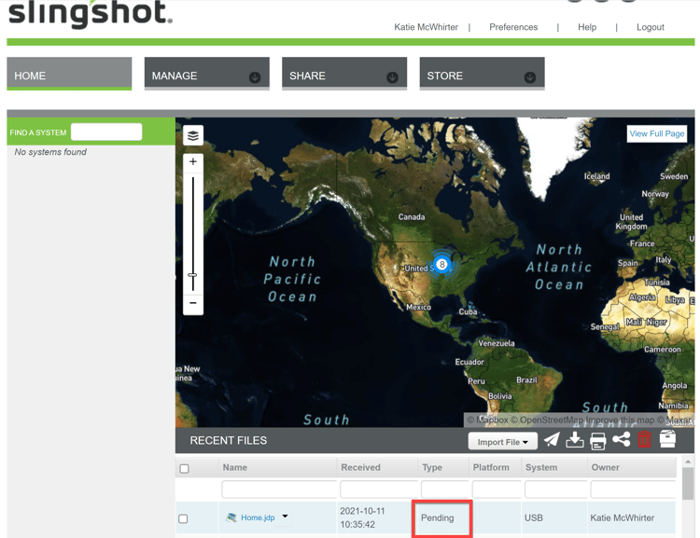The height and width of the screenshot is (538, 700).
Task: Click the Find a System search field
Action: pos(106,132)
